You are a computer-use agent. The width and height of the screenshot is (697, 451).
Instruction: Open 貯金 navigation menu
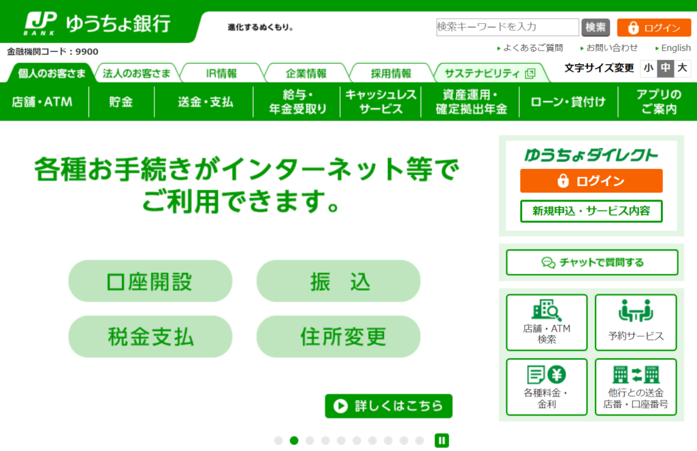121,102
